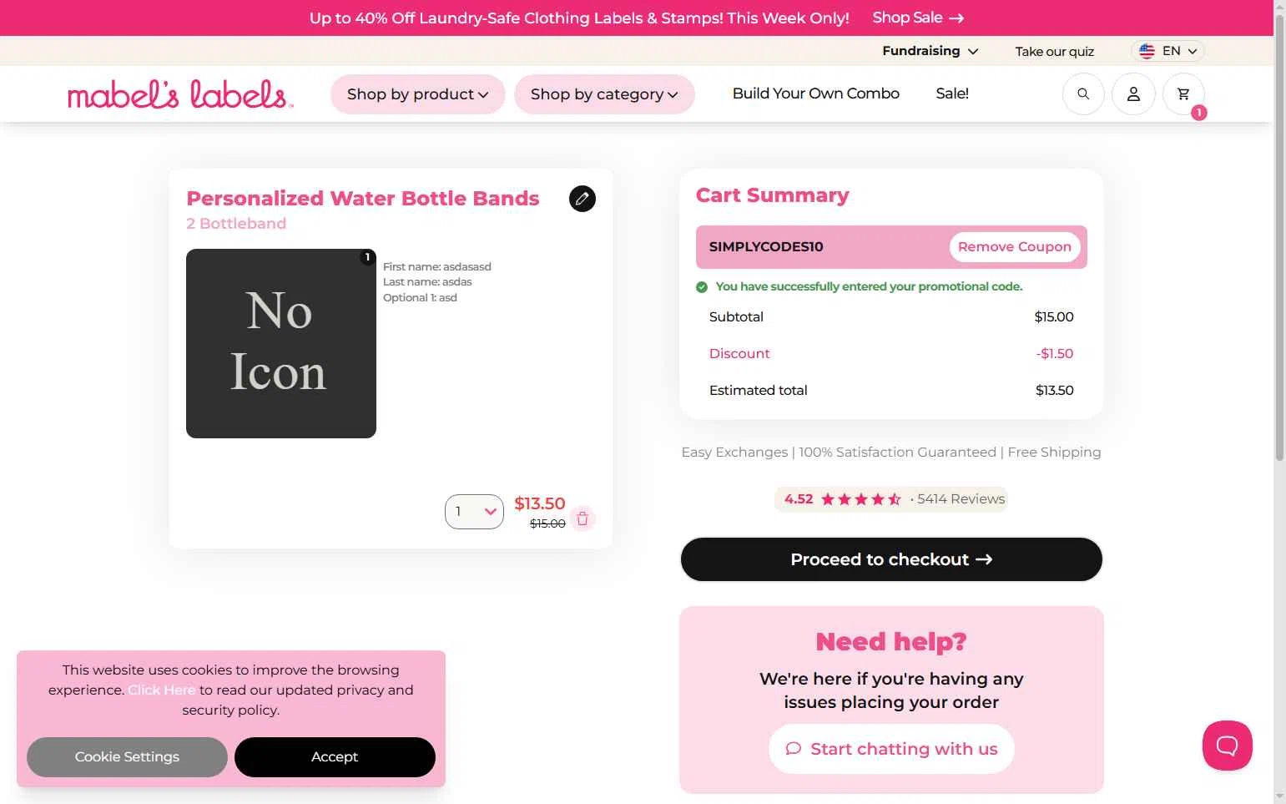Expand the Shop by category menu
This screenshot has width=1286, height=804.
(x=604, y=94)
